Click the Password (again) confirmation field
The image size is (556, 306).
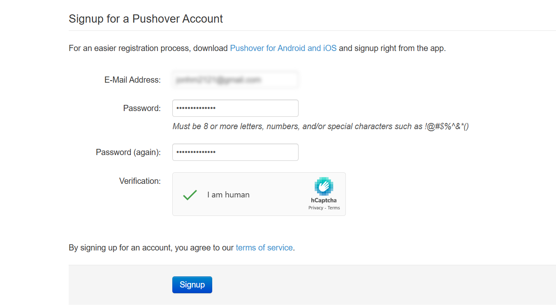pos(235,152)
